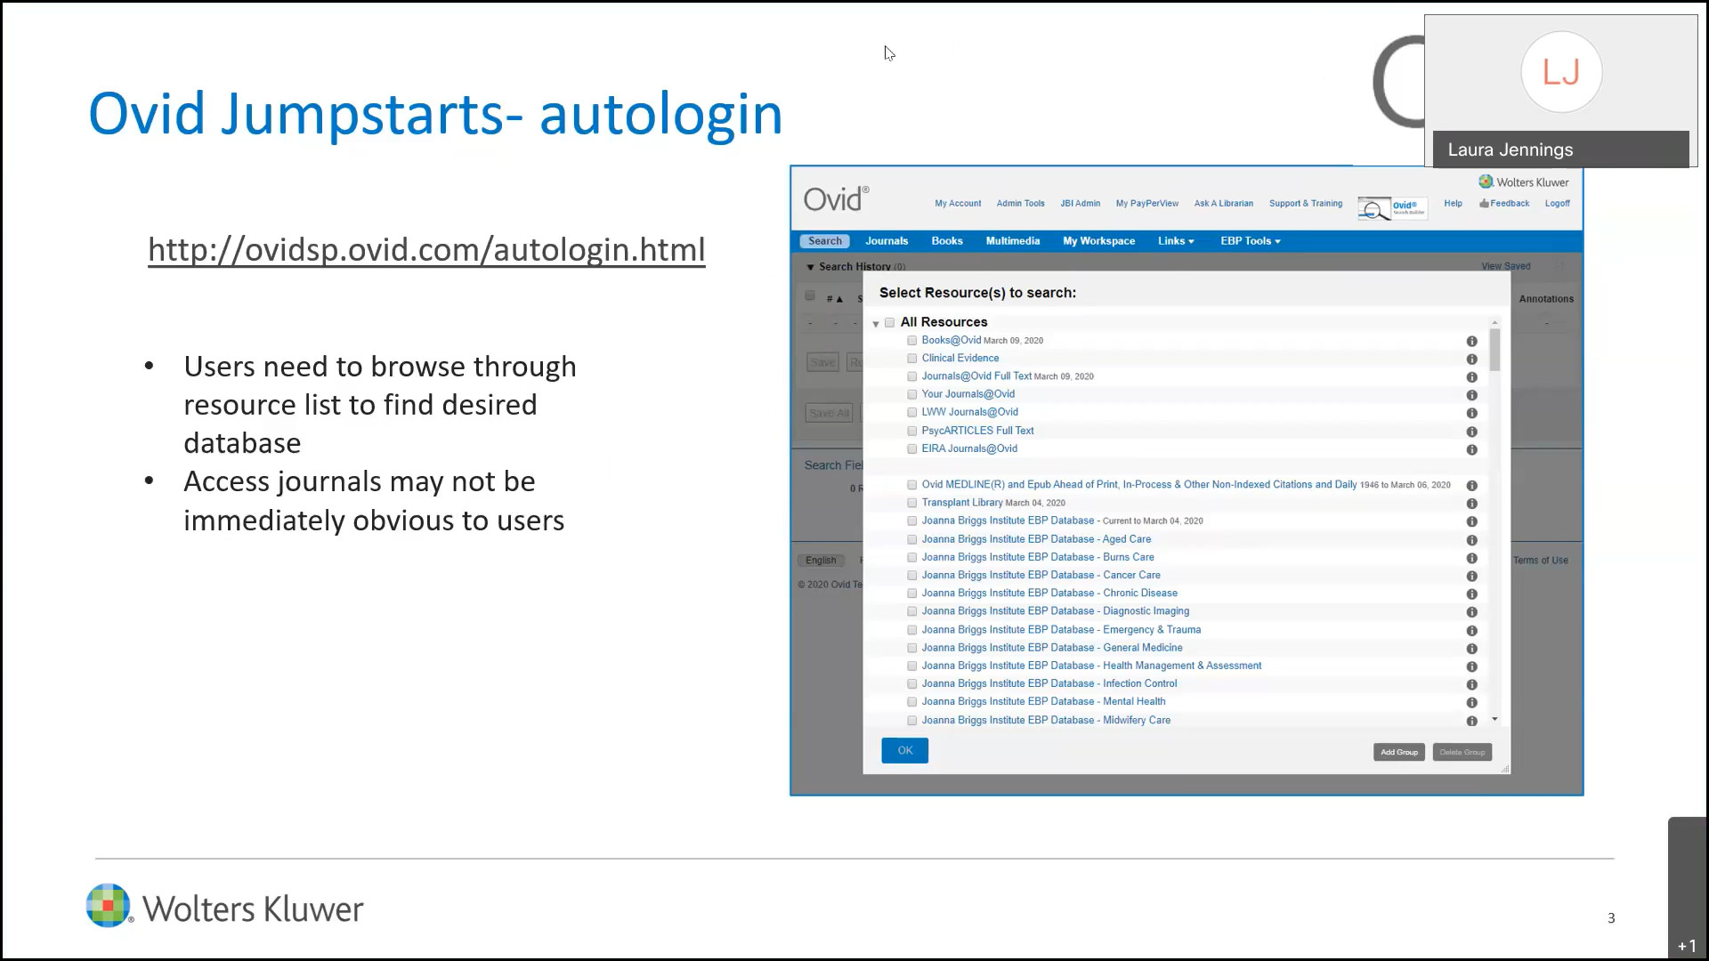Image resolution: width=1709 pixels, height=961 pixels.
Task: Click info icon for Books@Ovid resource
Action: click(1471, 342)
